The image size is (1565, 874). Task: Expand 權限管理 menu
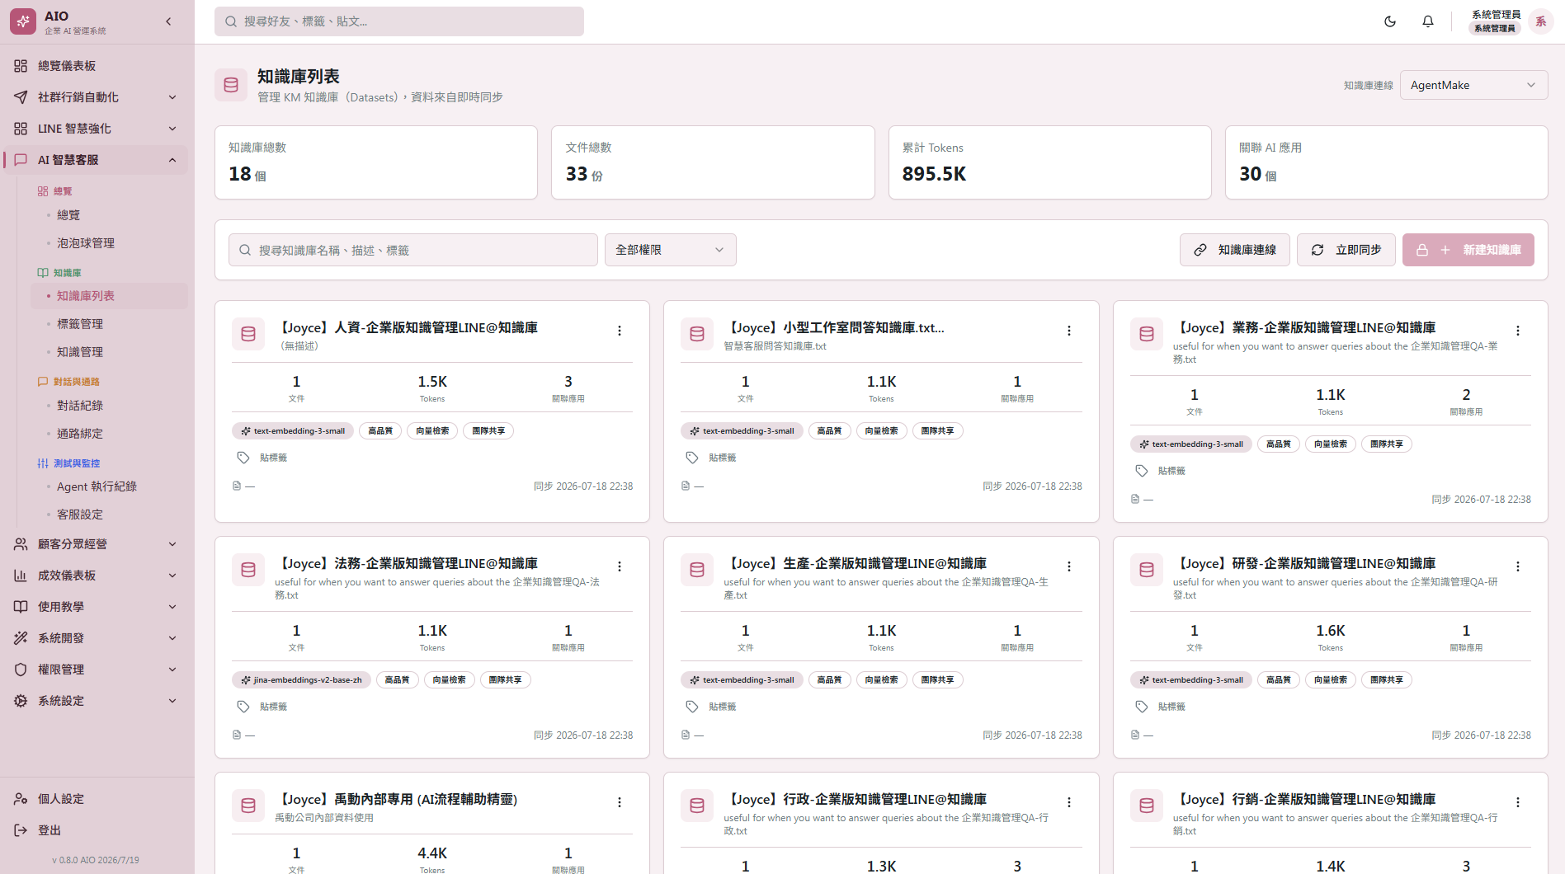click(96, 670)
